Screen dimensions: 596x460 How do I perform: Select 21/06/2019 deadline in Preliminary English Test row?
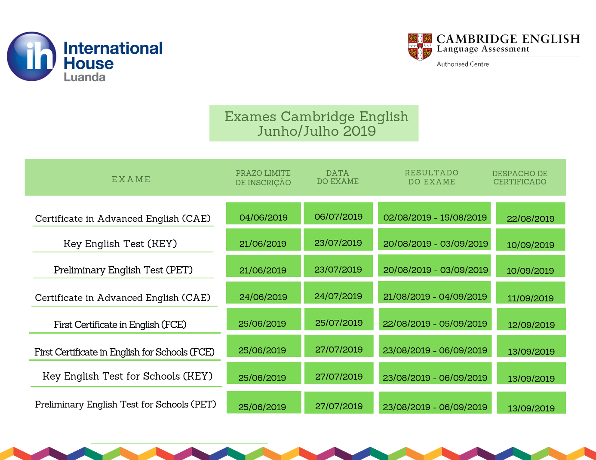264,266
